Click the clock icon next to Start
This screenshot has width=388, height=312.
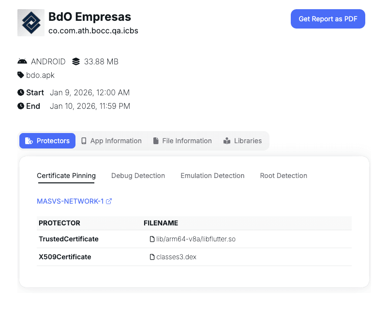21,92
